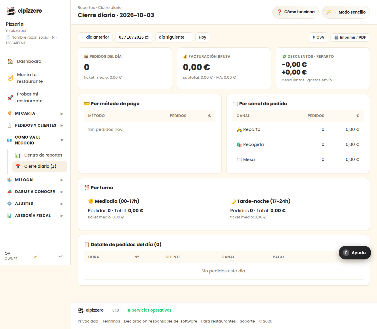This screenshot has width=377, height=329.
Task: Open the calendar picker icon in date field
Action: click(x=147, y=37)
